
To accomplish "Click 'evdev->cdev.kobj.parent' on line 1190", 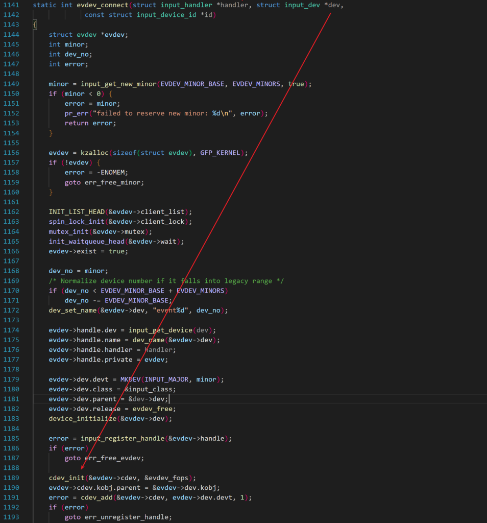I will [94, 488].
